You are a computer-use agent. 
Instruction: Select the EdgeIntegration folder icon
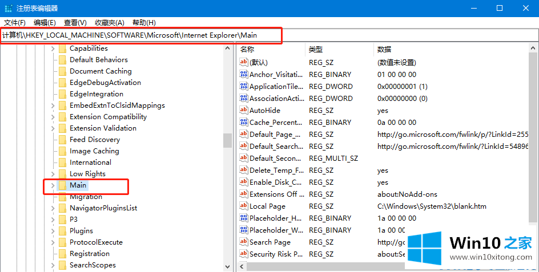pos(62,94)
